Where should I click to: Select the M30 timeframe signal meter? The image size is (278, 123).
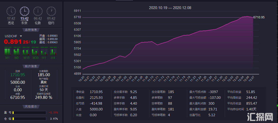click(35, 52)
